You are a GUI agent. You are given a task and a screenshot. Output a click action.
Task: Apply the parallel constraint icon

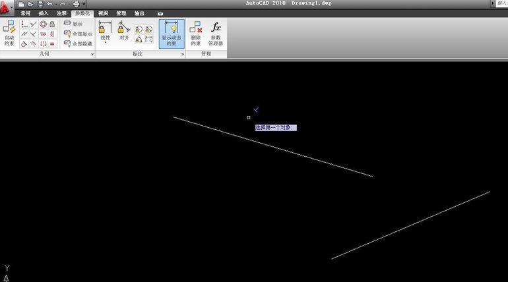click(24, 34)
